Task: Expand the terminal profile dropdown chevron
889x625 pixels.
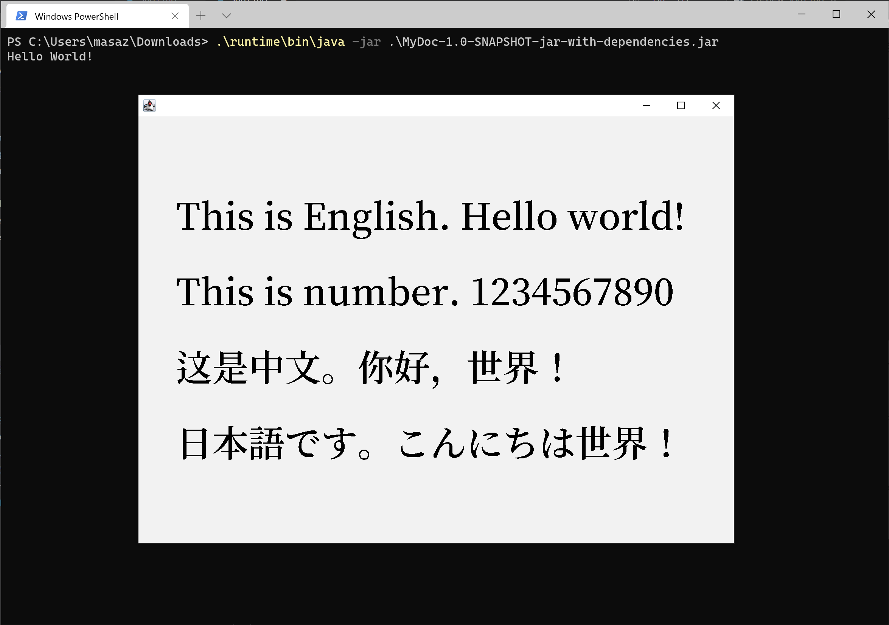Action: click(227, 16)
